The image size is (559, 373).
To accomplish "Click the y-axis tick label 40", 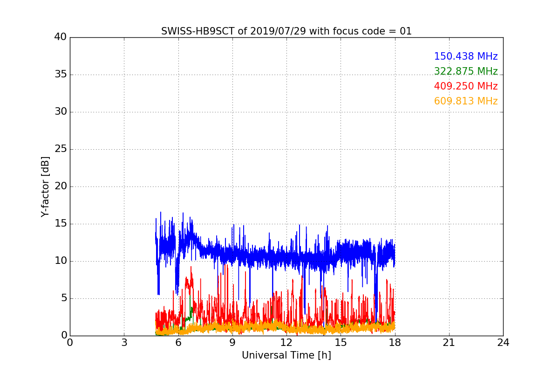I will pyautogui.click(x=60, y=37).
